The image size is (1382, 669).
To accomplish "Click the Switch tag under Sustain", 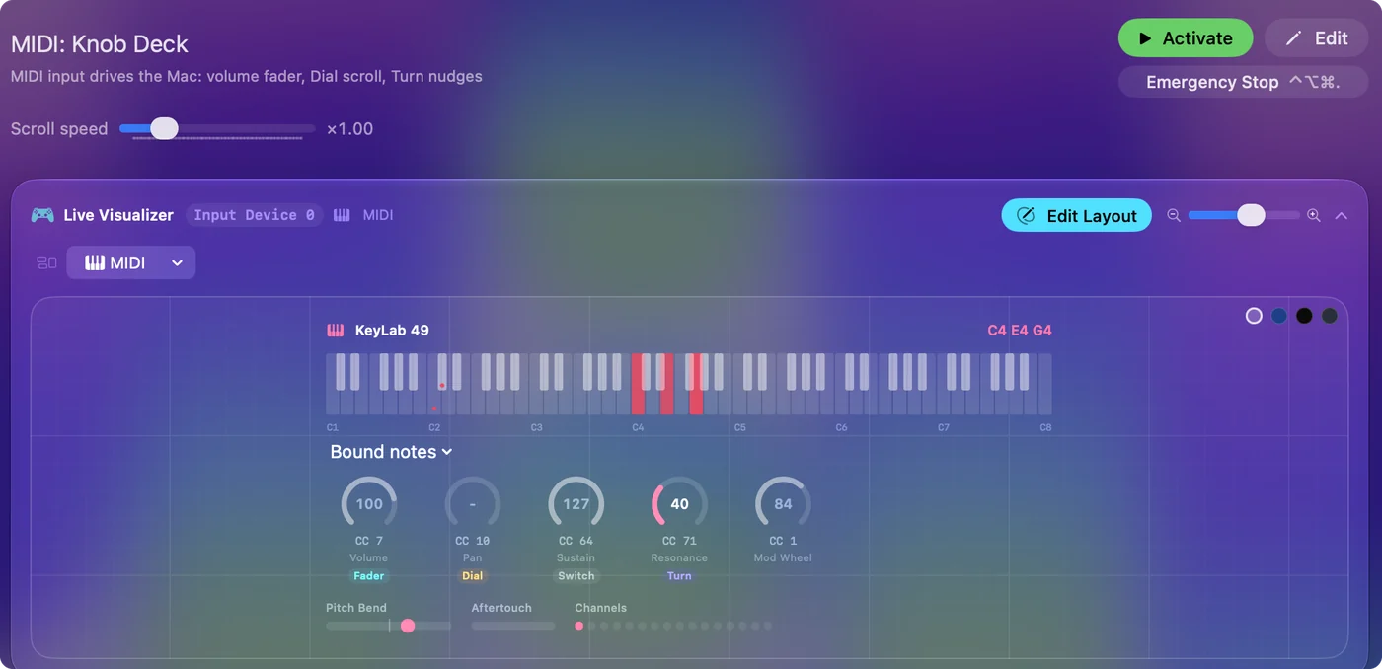I will click(x=576, y=576).
